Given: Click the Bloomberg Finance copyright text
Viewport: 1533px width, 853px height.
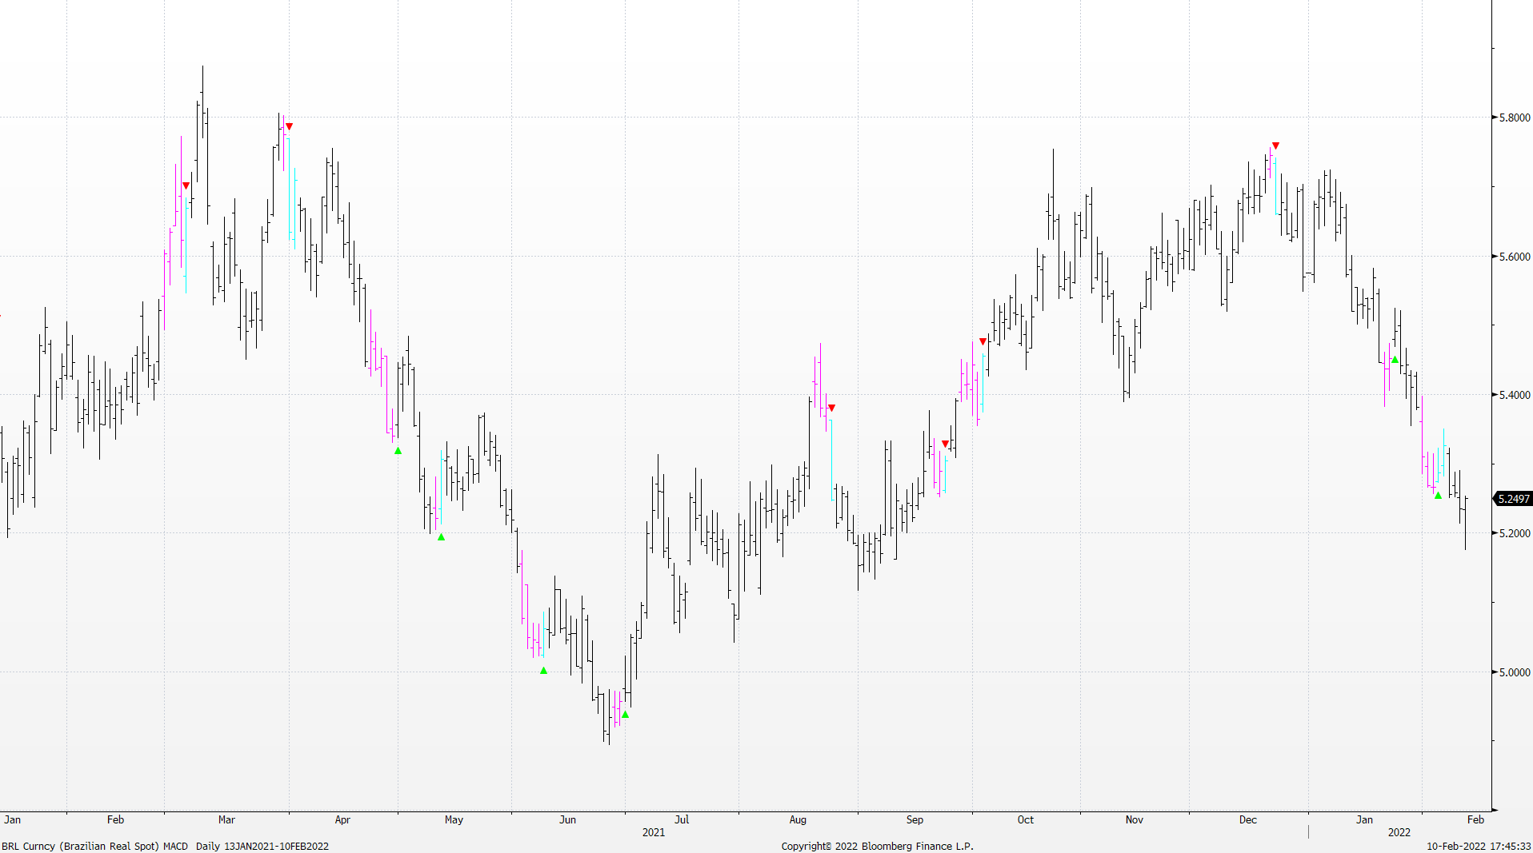Looking at the screenshot, I should click(x=877, y=846).
